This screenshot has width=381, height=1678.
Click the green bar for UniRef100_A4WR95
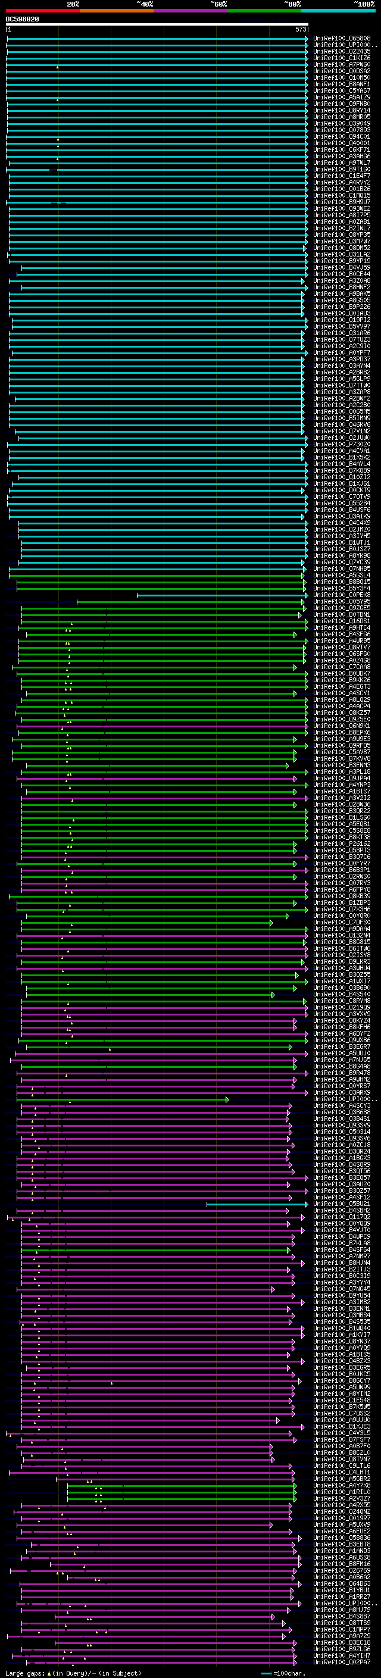pyautogui.click(x=163, y=641)
